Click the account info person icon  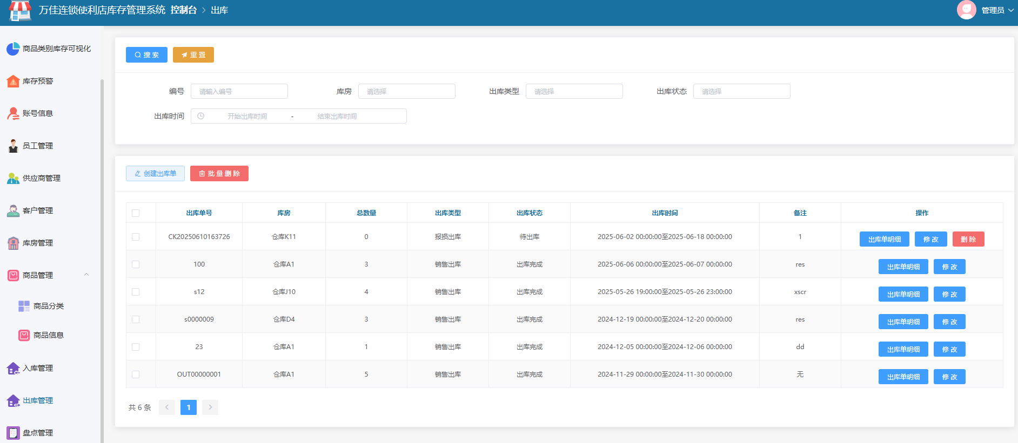(13, 114)
